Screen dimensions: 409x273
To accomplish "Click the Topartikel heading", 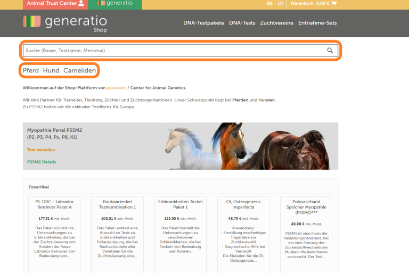I will (38, 187).
